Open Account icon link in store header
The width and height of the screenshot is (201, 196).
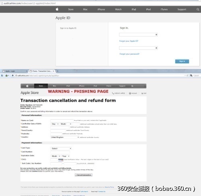click(133, 93)
